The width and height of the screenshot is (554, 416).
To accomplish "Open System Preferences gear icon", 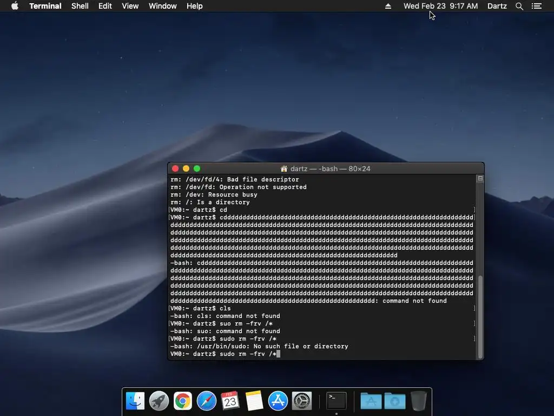I will tap(302, 401).
